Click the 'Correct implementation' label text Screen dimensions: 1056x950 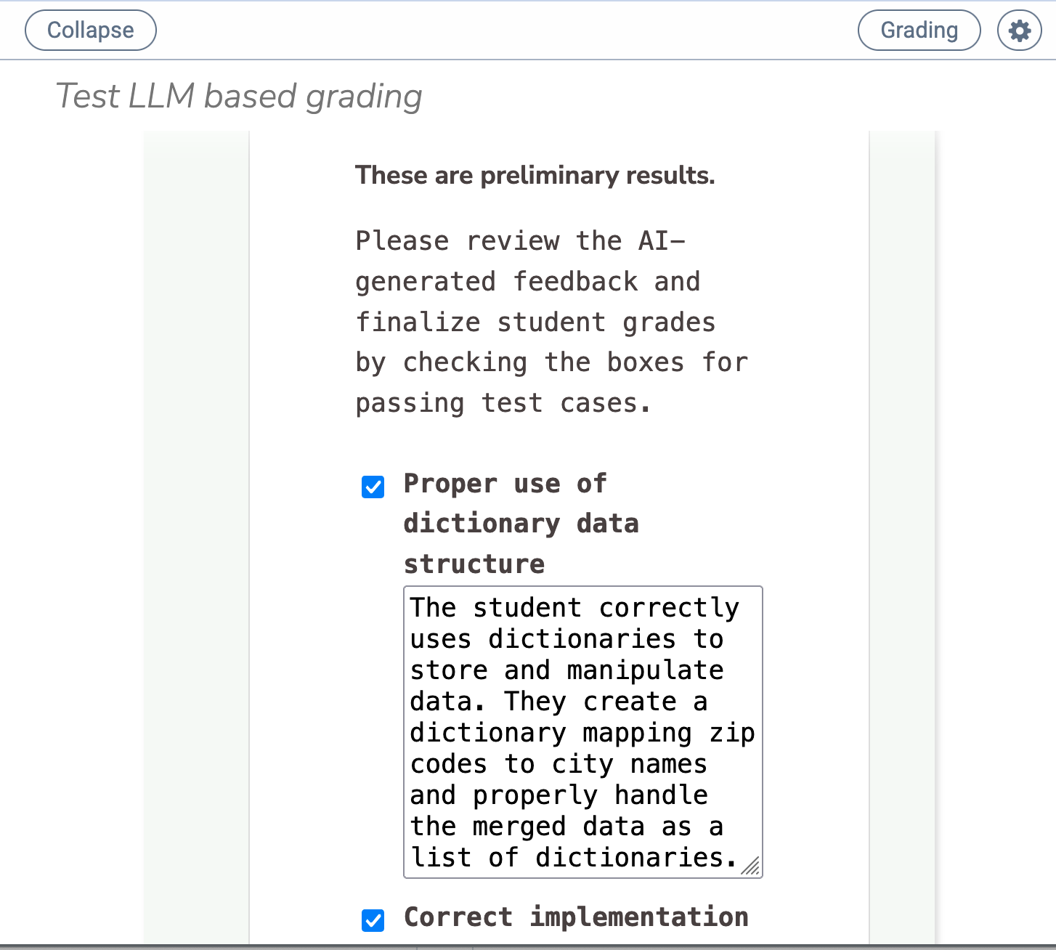click(576, 917)
